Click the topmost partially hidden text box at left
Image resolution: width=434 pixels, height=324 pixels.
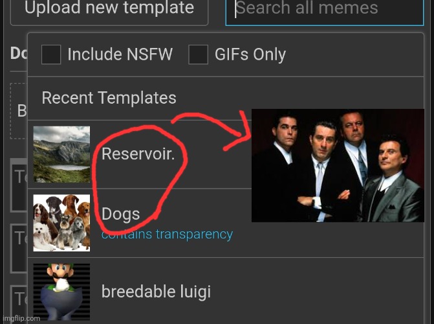pyautogui.click(x=19, y=185)
